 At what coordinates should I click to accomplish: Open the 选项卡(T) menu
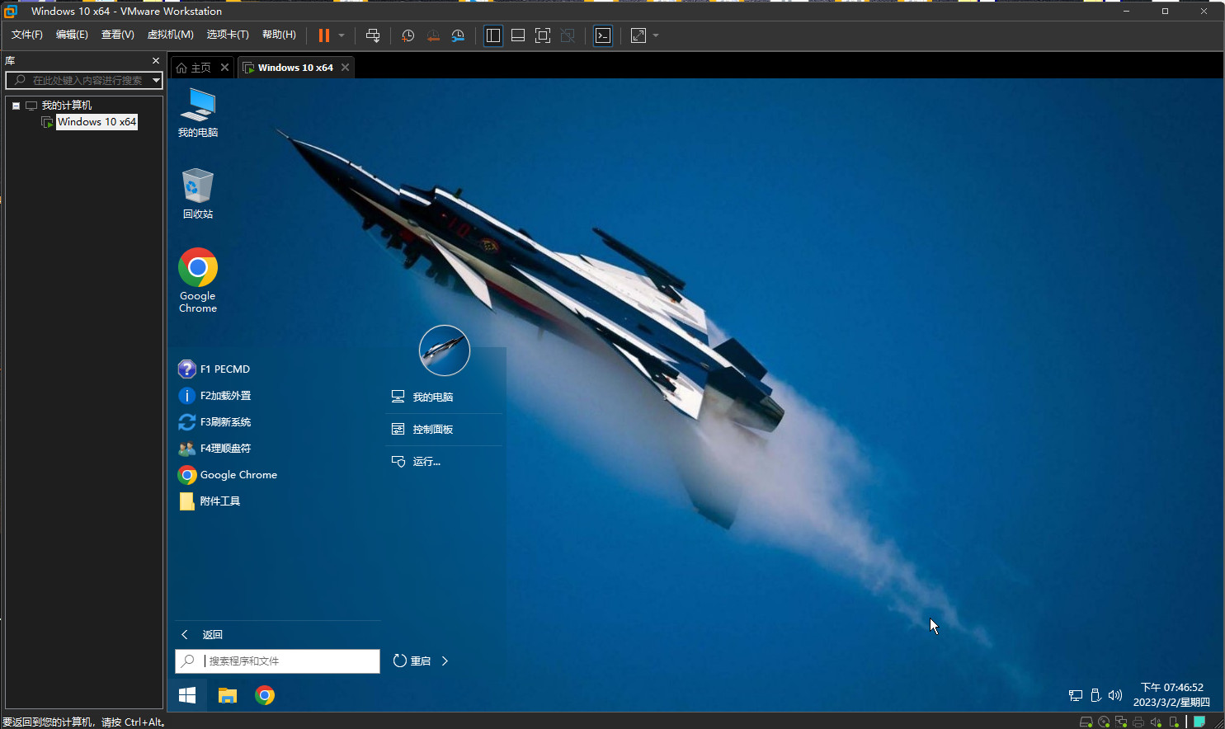click(228, 35)
